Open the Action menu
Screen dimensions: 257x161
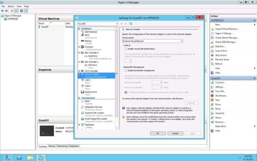pyautogui.click(x=11, y=6)
